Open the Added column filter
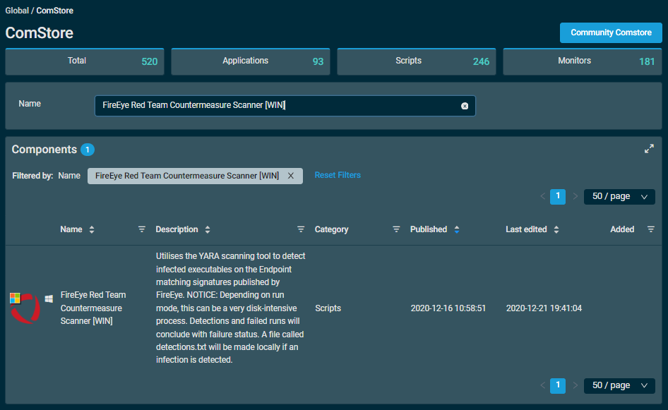This screenshot has width=668, height=410. (651, 229)
